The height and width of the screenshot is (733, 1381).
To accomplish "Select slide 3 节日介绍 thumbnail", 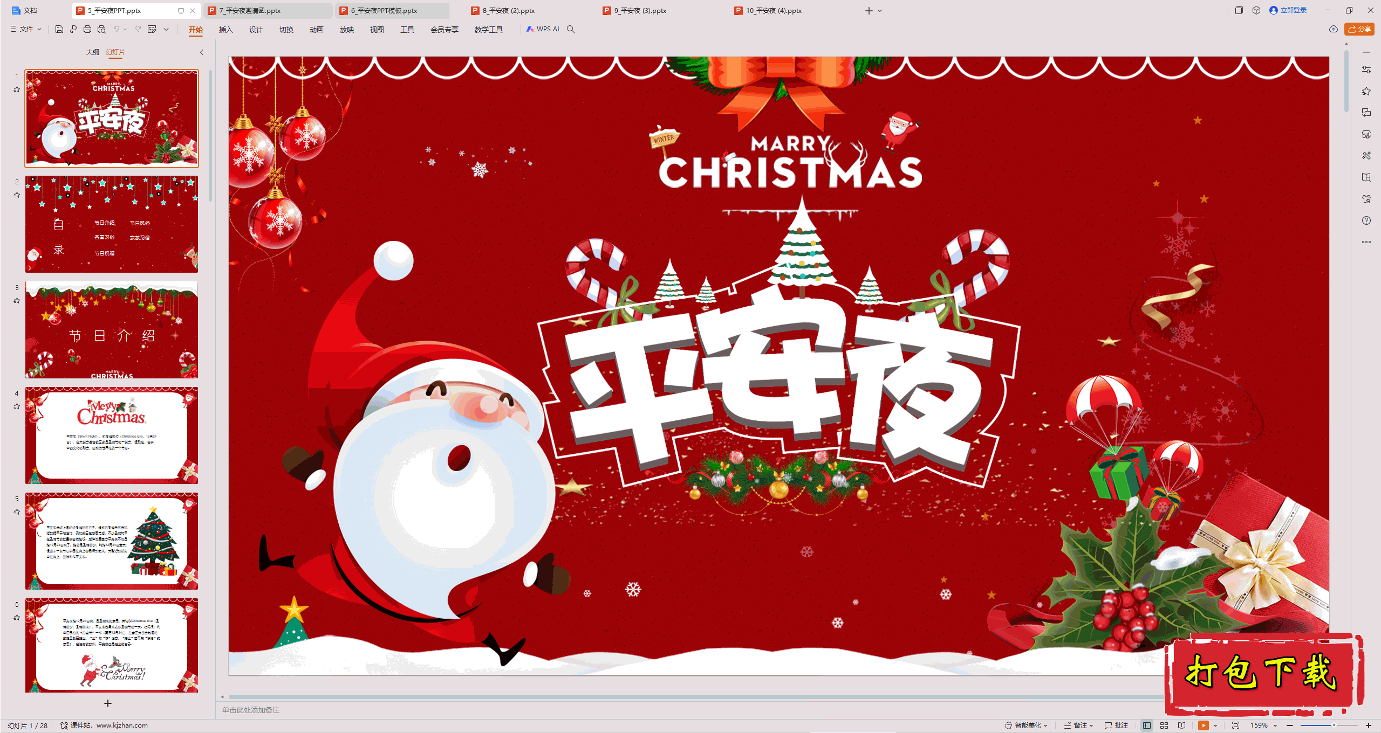I will coord(112,329).
